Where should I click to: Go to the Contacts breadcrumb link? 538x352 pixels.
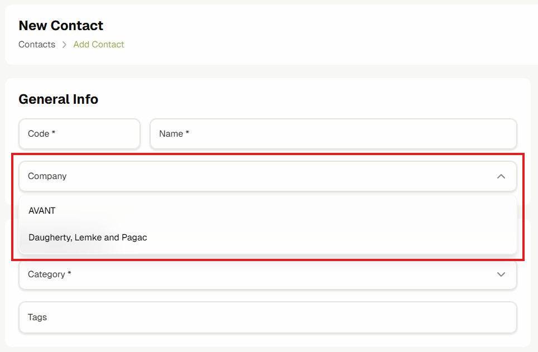click(x=37, y=45)
